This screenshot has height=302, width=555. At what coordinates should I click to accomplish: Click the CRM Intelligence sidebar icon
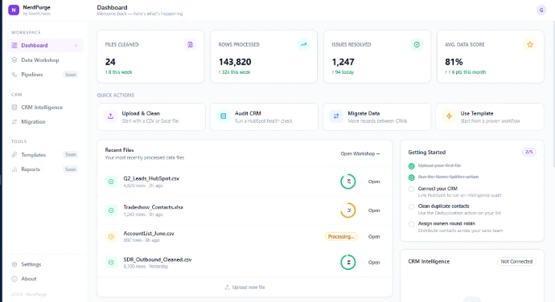pyautogui.click(x=14, y=107)
